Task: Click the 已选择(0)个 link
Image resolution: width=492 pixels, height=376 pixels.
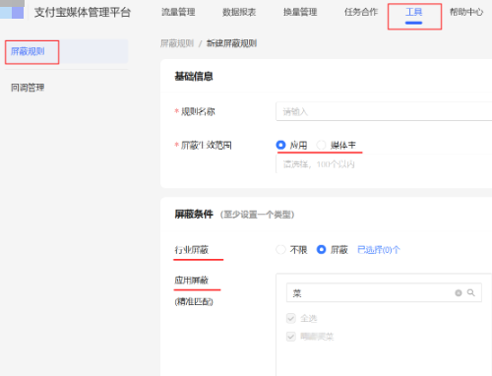Action: click(379, 250)
